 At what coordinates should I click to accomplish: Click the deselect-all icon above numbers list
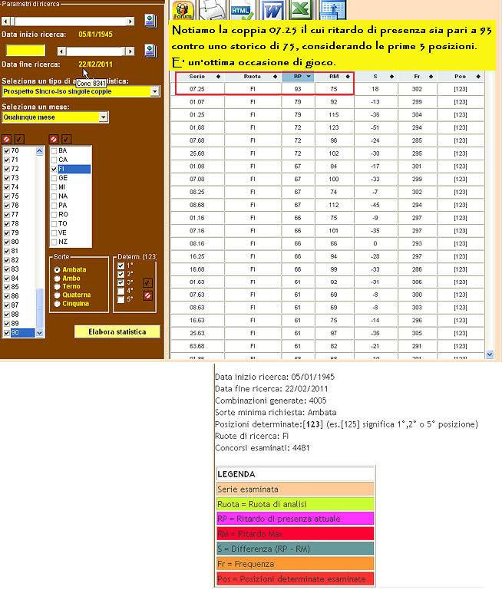(x=7, y=139)
